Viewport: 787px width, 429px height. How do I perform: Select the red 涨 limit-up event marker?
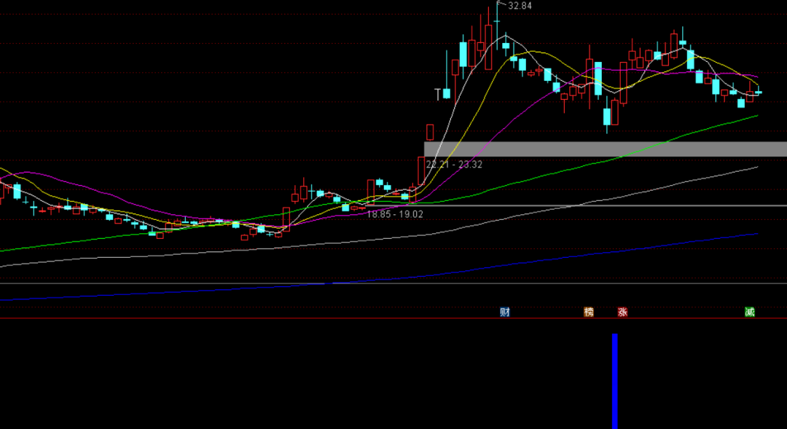[622, 312]
